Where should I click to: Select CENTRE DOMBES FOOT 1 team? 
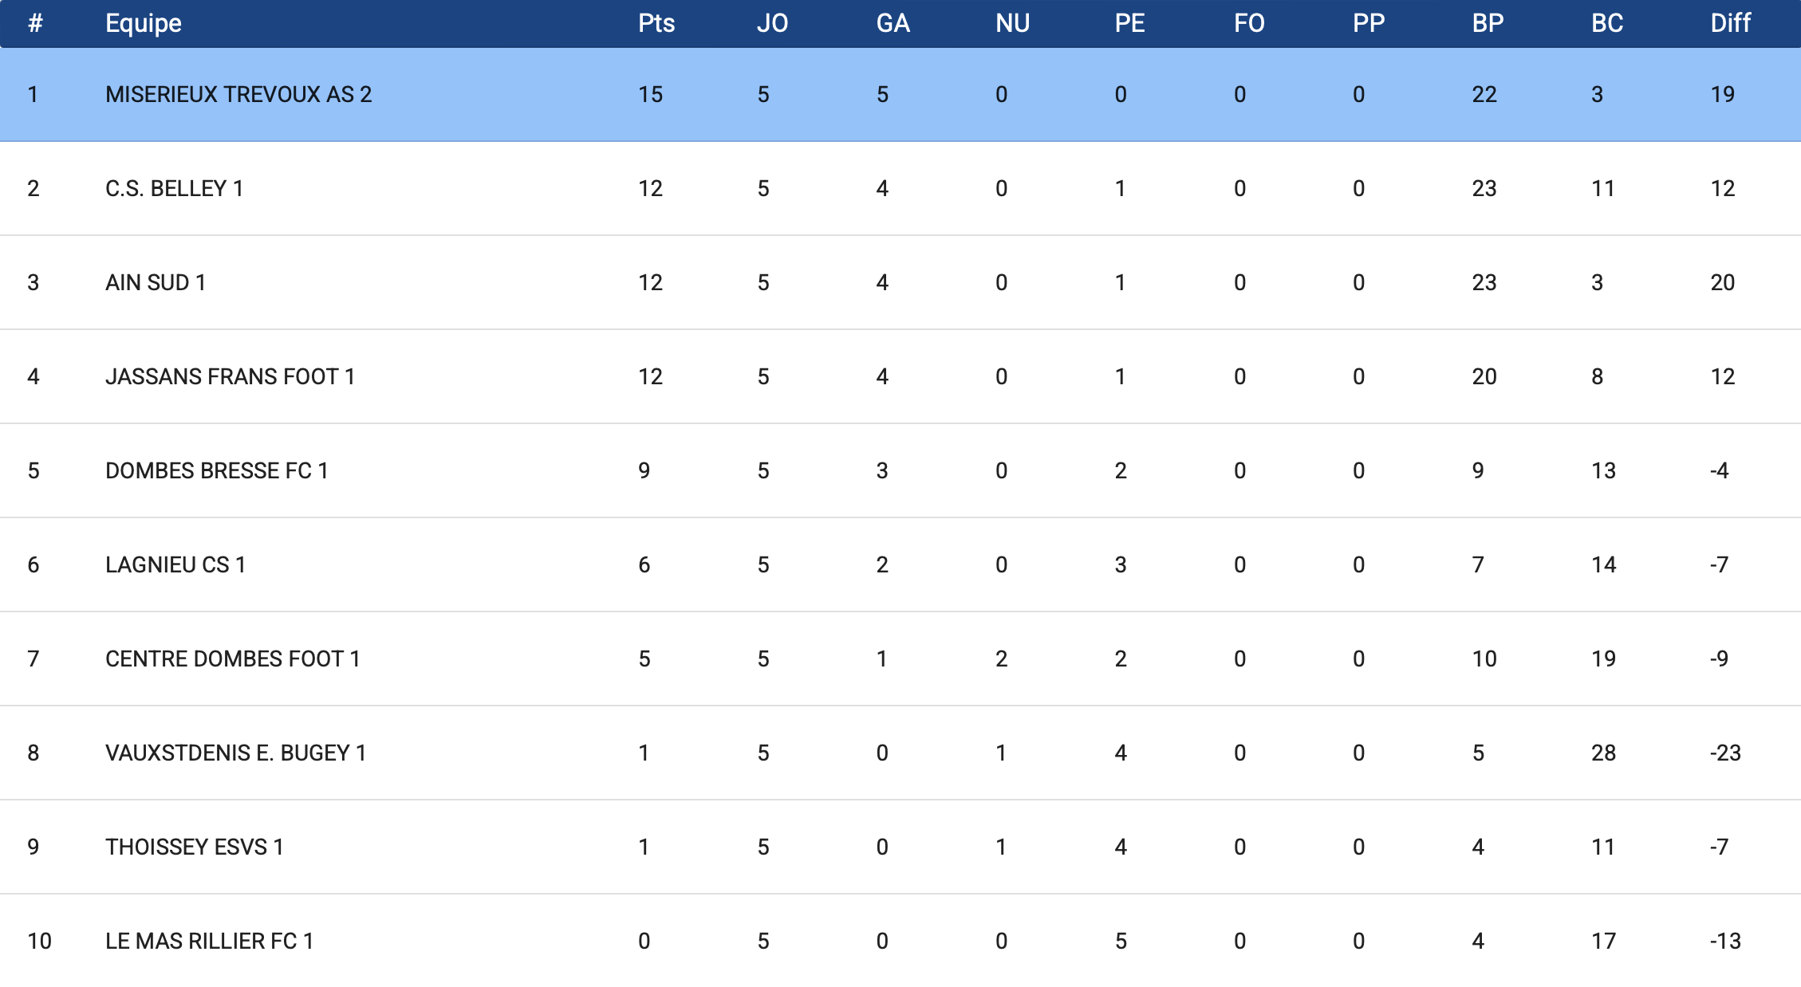[x=232, y=659]
